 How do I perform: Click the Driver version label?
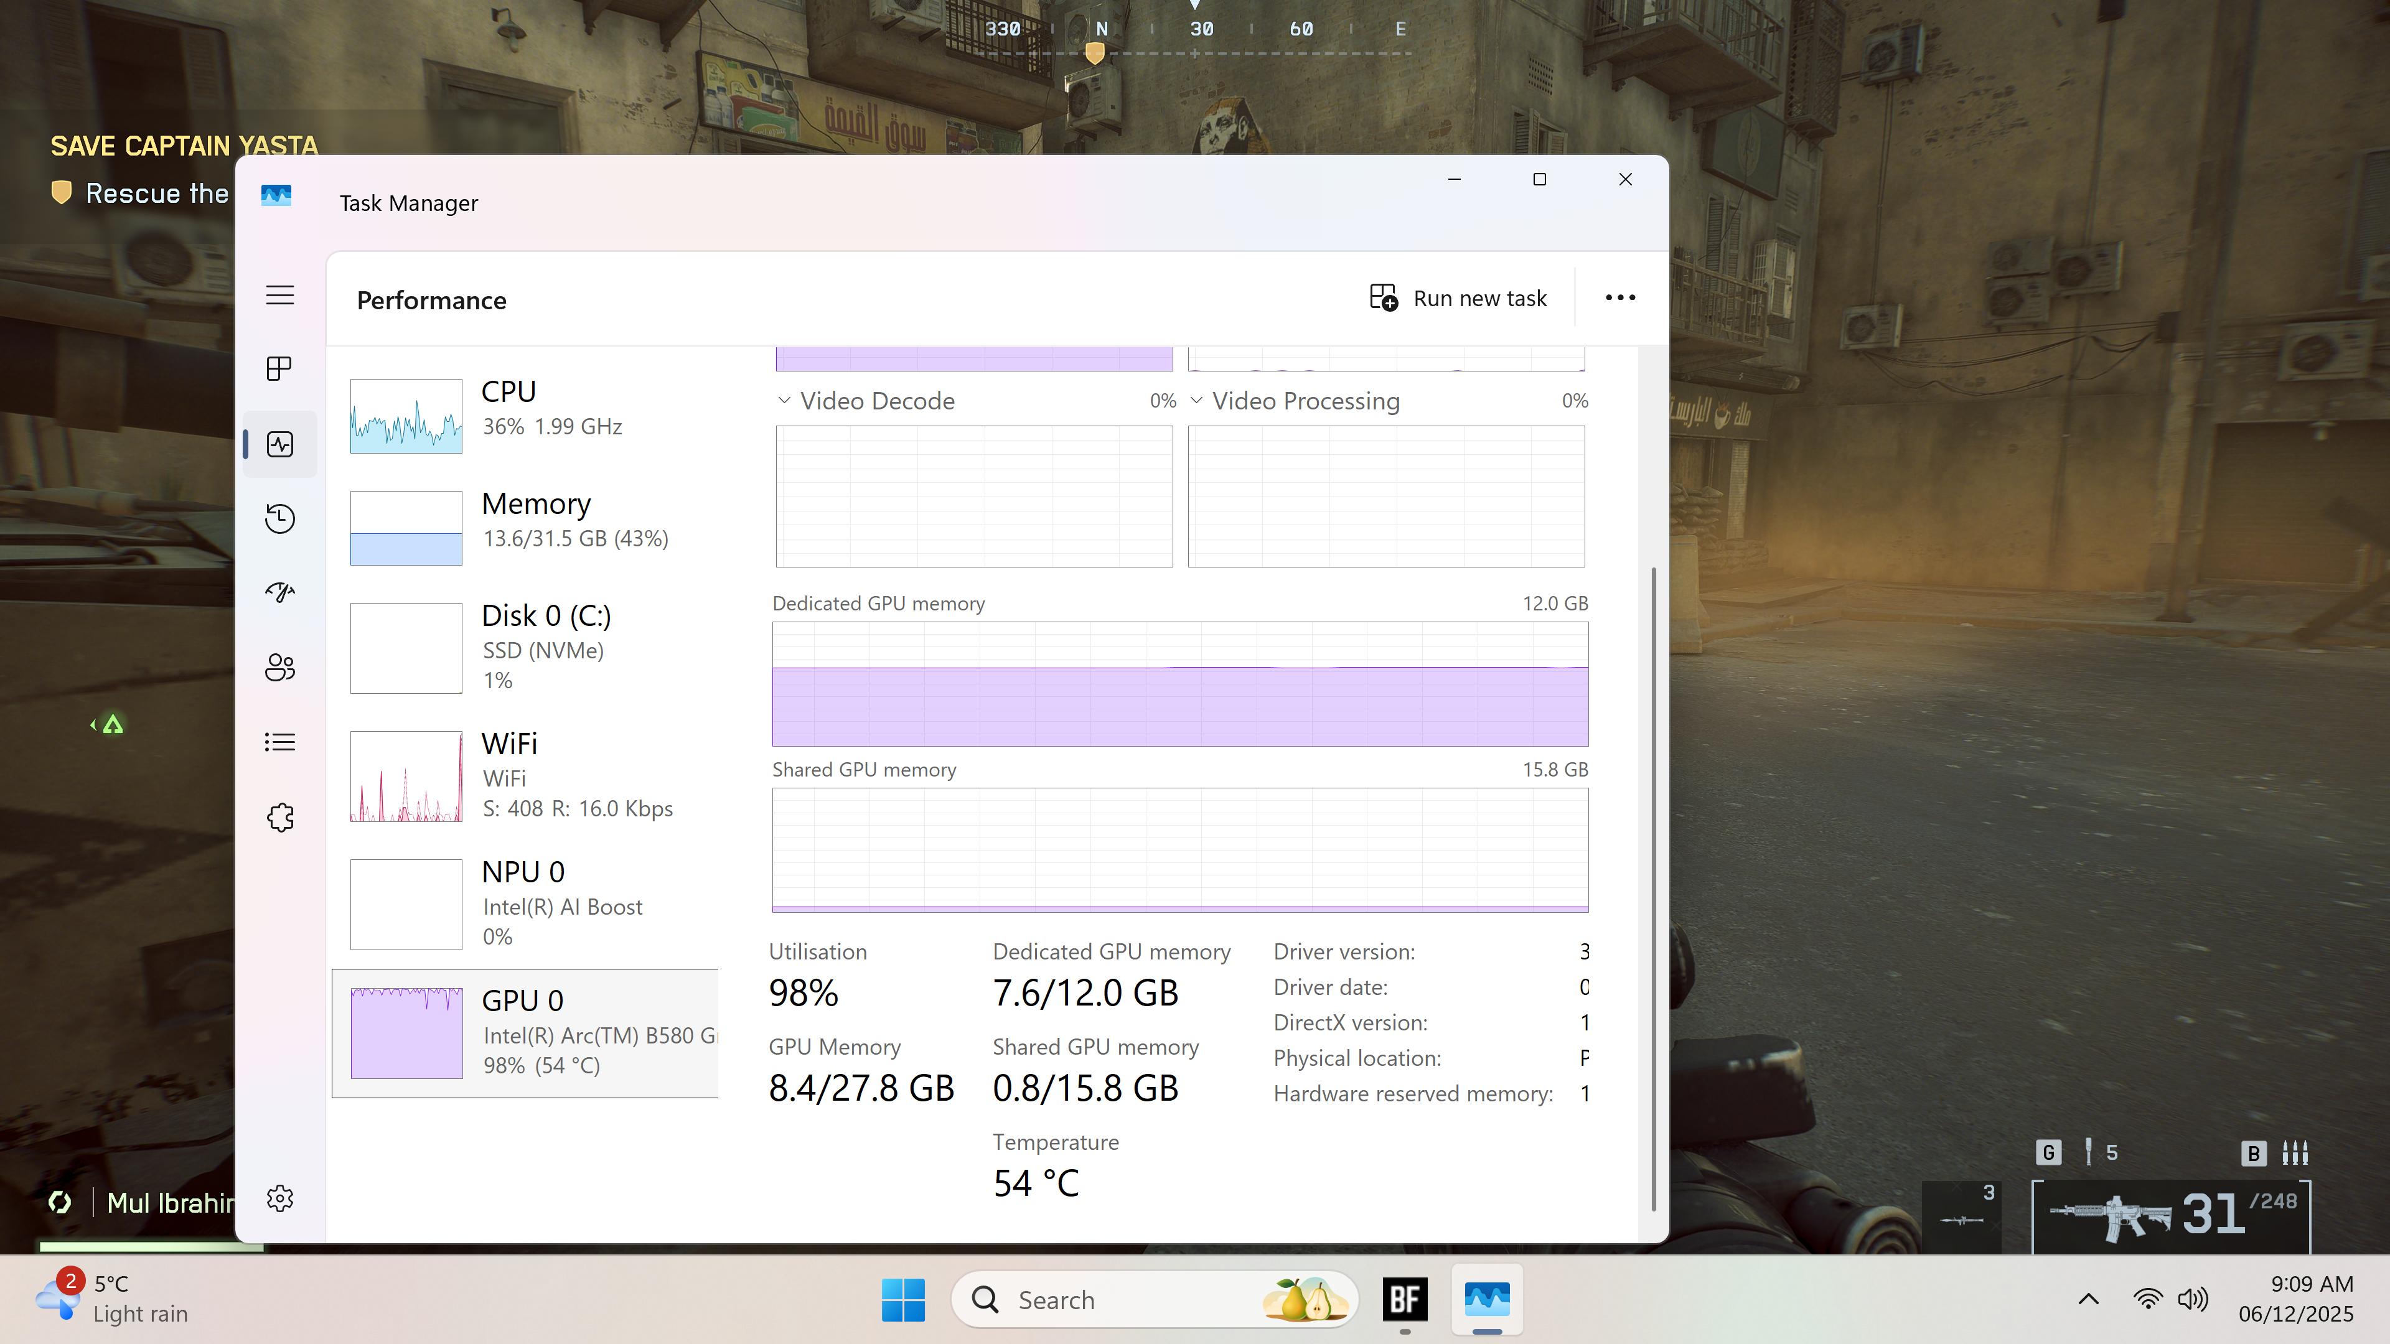coord(1344,951)
